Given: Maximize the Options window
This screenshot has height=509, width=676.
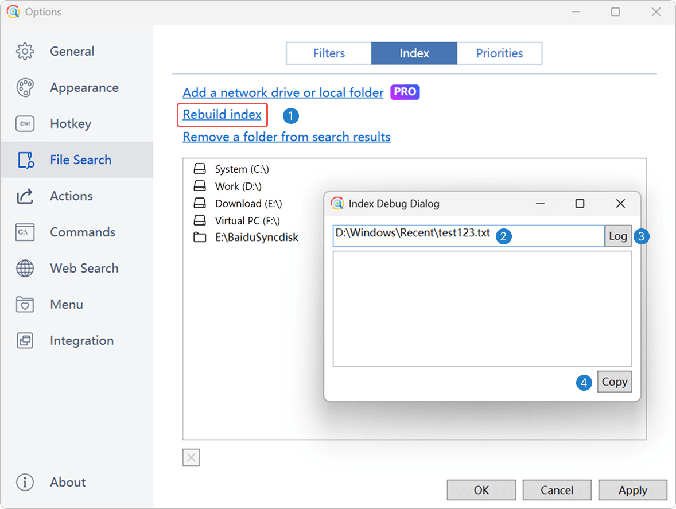Looking at the screenshot, I should pyautogui.click(x=615, y=11).
